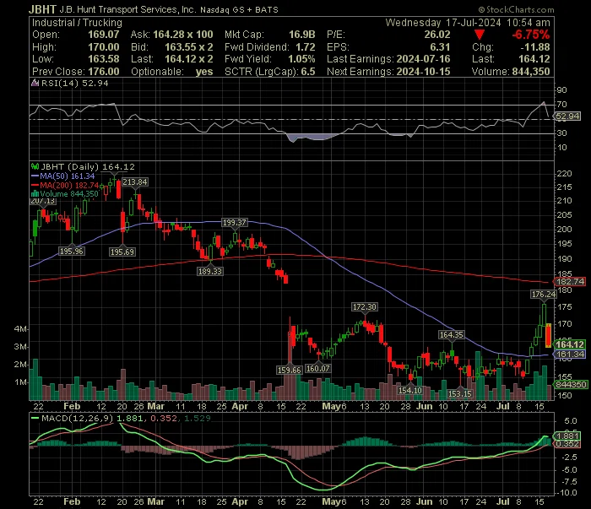Viewport: 591px width, 509px height.
Task: Select the Industrial / Trucking sector label
Action: (x=77, y=23)
